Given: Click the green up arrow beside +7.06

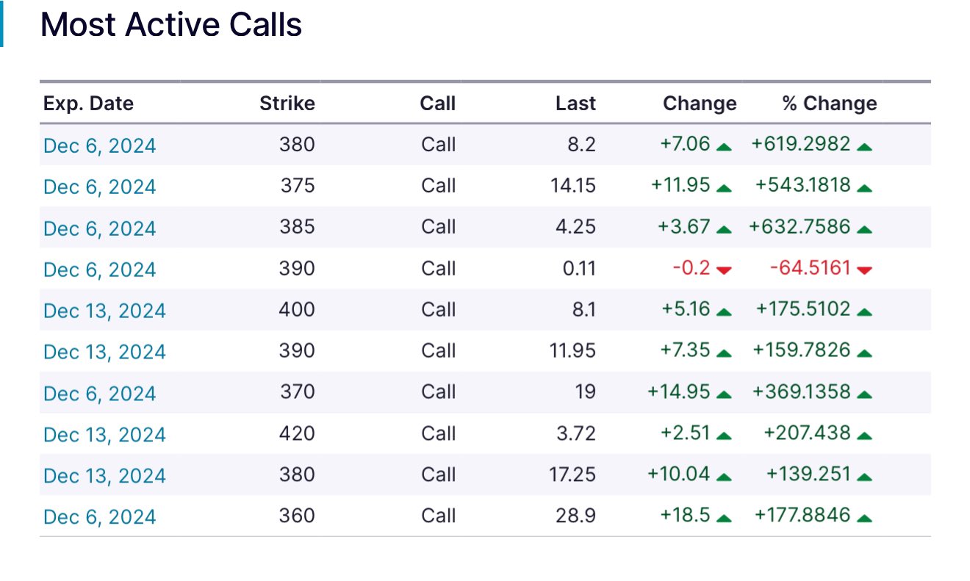Looking at the screenshot, I should pos(724,147).
